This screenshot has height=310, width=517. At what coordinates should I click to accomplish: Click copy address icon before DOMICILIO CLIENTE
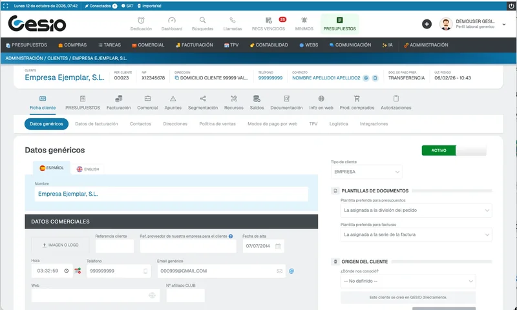coord(176,78)
